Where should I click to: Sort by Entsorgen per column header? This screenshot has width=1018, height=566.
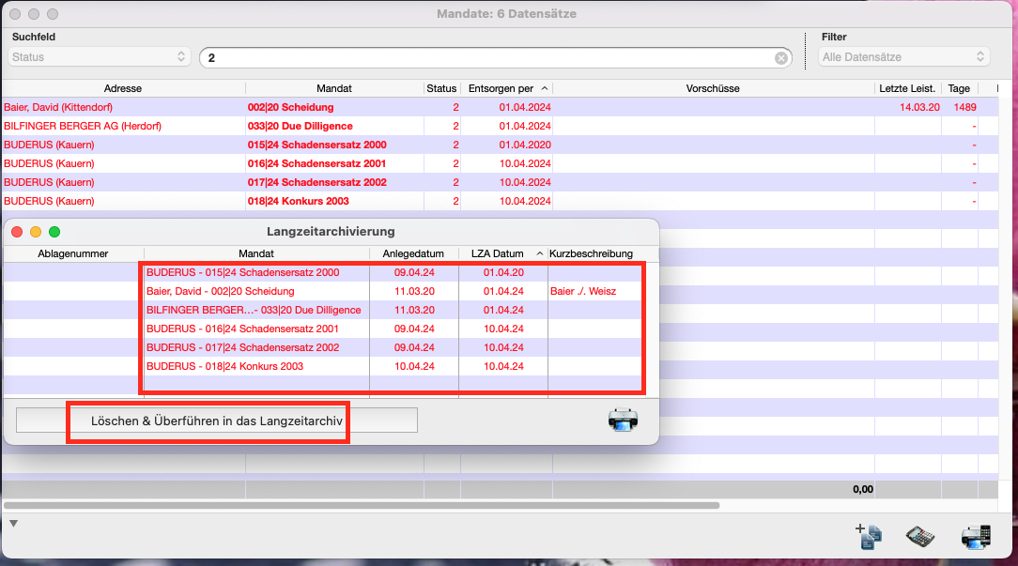point(506,88)
